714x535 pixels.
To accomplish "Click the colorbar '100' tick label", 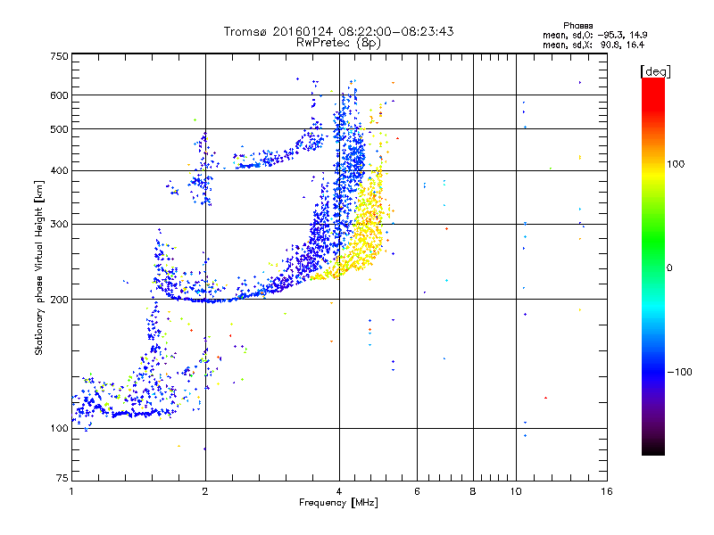I will 676,164.
